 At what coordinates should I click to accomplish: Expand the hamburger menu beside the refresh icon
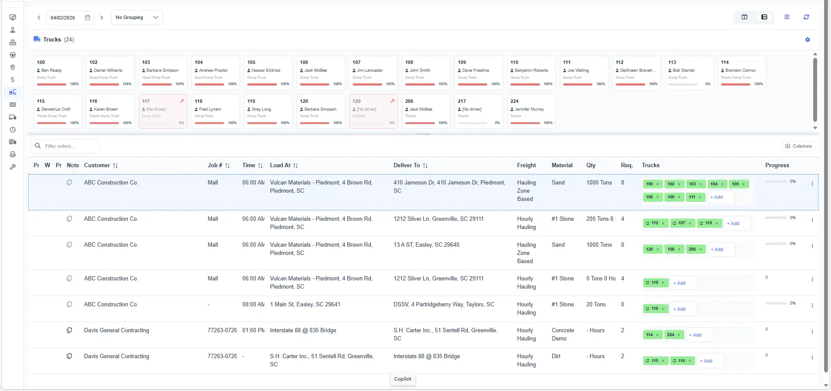click(x=787, y=17)
